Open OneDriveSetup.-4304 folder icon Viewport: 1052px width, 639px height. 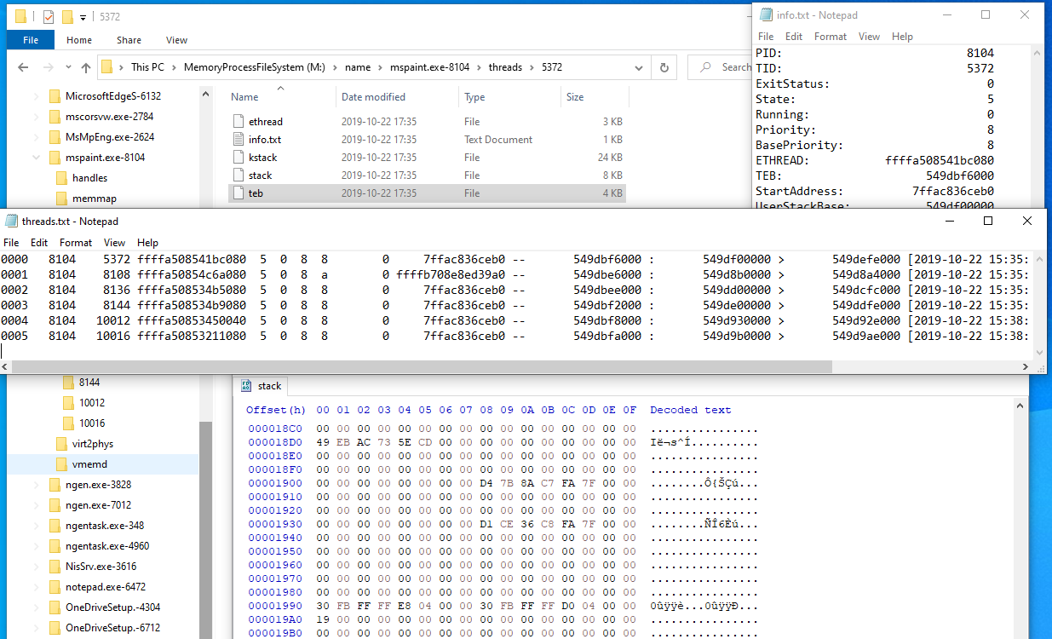(x=55, y=607)
